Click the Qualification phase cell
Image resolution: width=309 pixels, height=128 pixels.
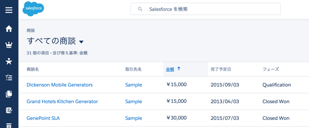[x=277, y=85]
